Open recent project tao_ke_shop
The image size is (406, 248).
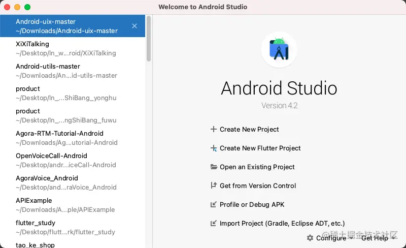[x=73, y=244]
